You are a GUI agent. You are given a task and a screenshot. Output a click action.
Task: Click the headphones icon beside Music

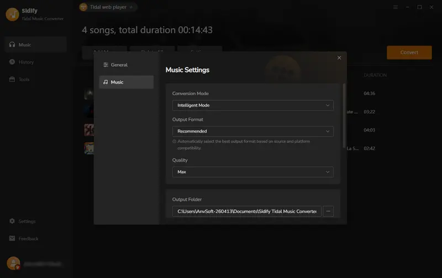point(12,45)
